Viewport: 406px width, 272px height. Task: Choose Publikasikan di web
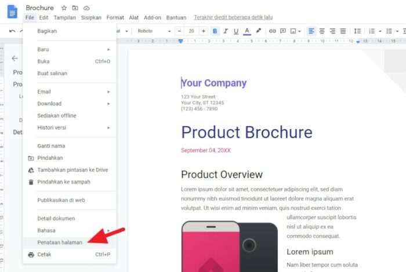tap(70, 200)
